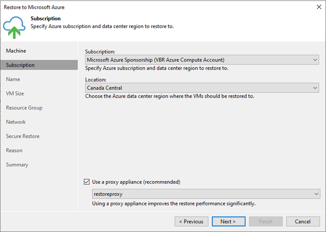This screenshot has width=326, height=232.
Task: Click the Microsoft Azure Sponsorship subscription field
Action: tap(202, 60)
